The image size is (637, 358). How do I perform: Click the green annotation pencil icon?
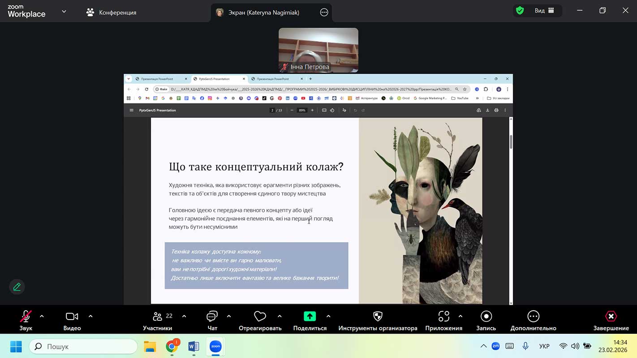click(x=17, y=287)
